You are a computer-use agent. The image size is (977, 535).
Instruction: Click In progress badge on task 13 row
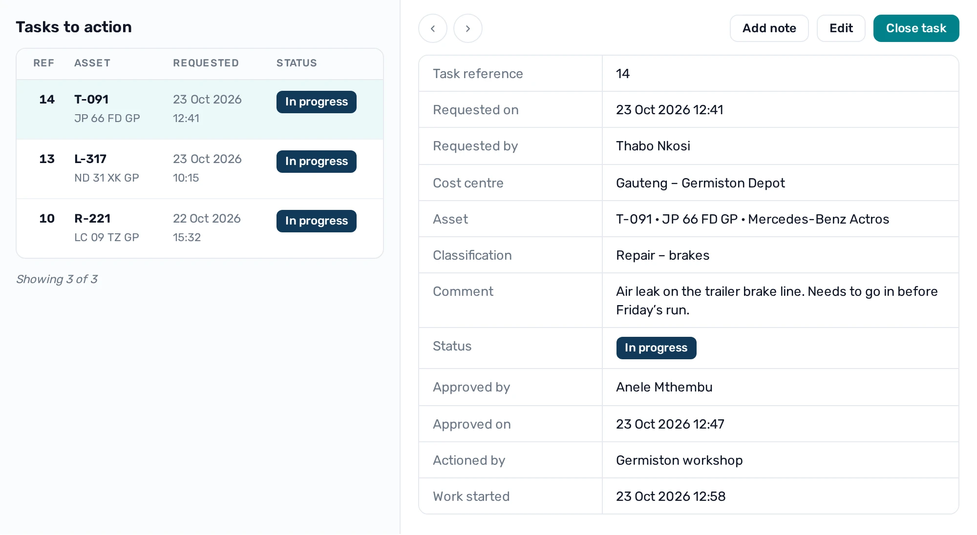(x=317, y=162)
